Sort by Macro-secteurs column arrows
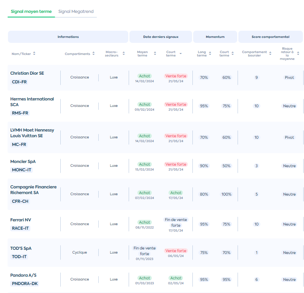Viewport: 304px width, 293px height. tap(124, 53)
